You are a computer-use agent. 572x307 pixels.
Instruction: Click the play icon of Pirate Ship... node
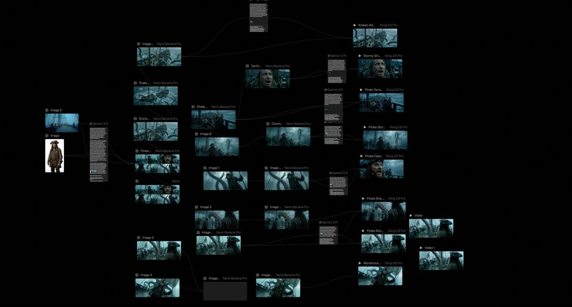363,198
